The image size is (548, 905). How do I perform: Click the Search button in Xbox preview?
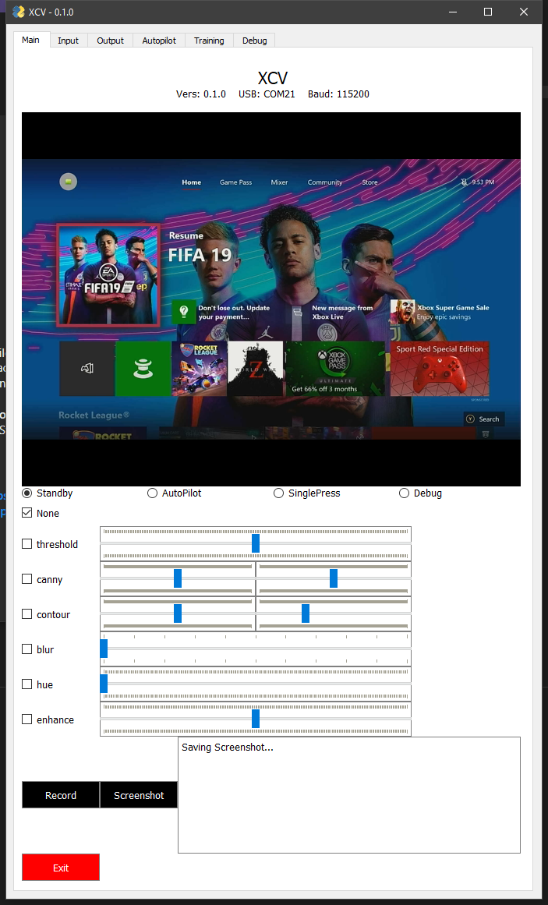click(x=484, y=419)
